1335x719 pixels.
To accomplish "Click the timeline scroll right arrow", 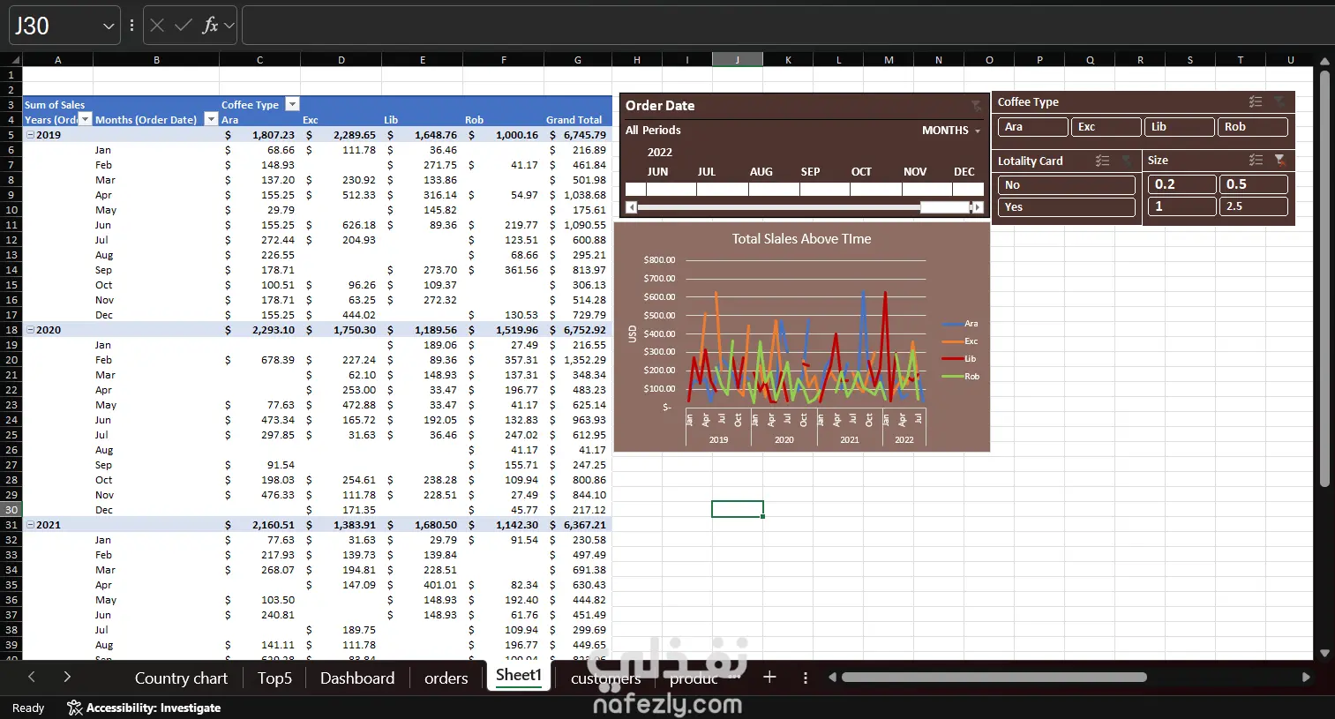I will [978, 207].
